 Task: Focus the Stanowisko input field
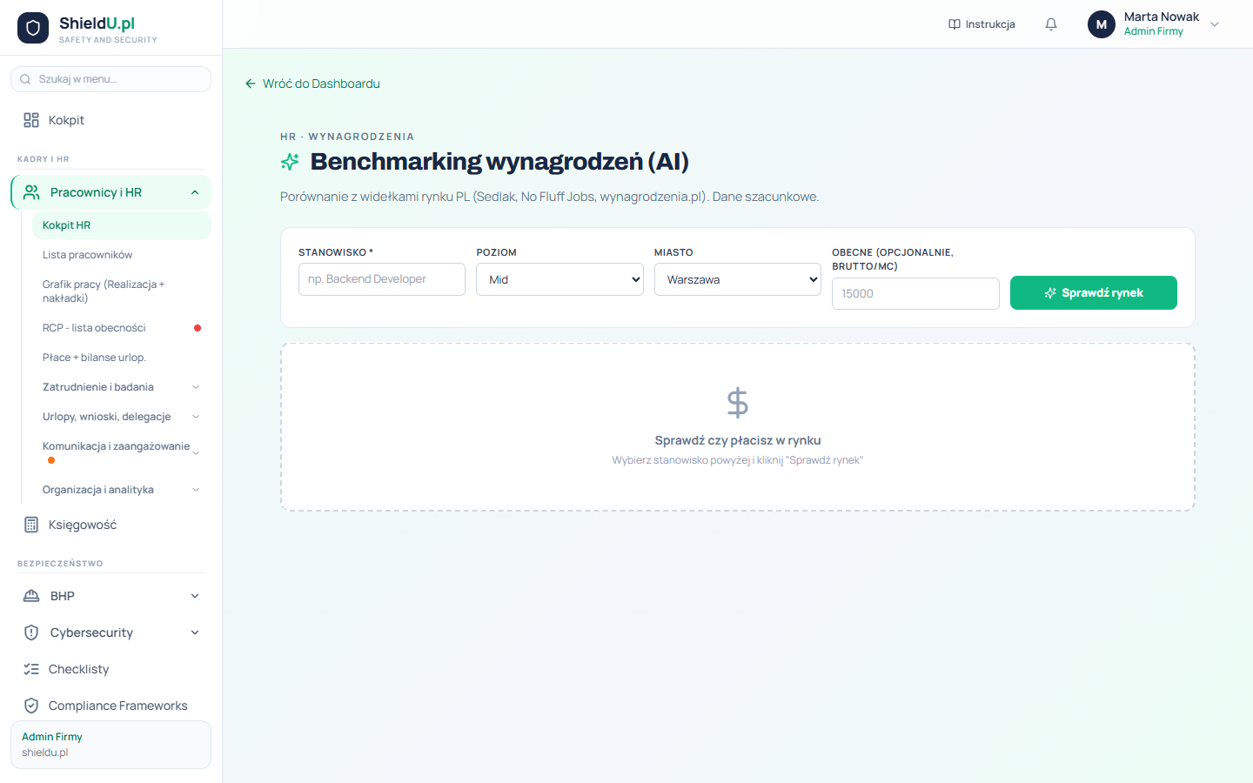pos(382,279)
